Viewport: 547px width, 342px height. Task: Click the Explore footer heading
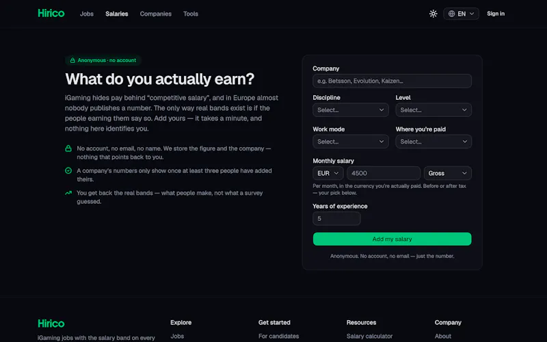tap(181, 322)
